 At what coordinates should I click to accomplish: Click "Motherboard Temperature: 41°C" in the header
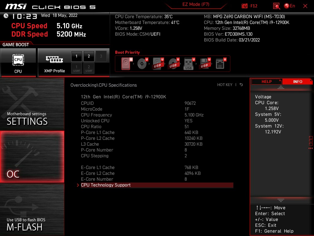coord(147,22)
